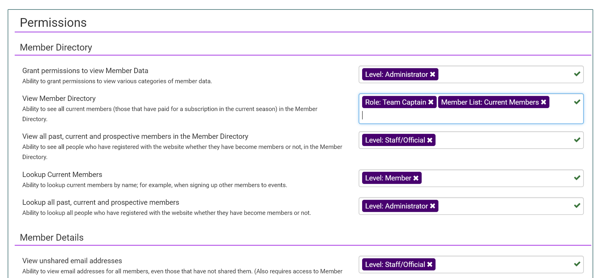
Task: Open the Grant permissions selector field
Action: 502,74
